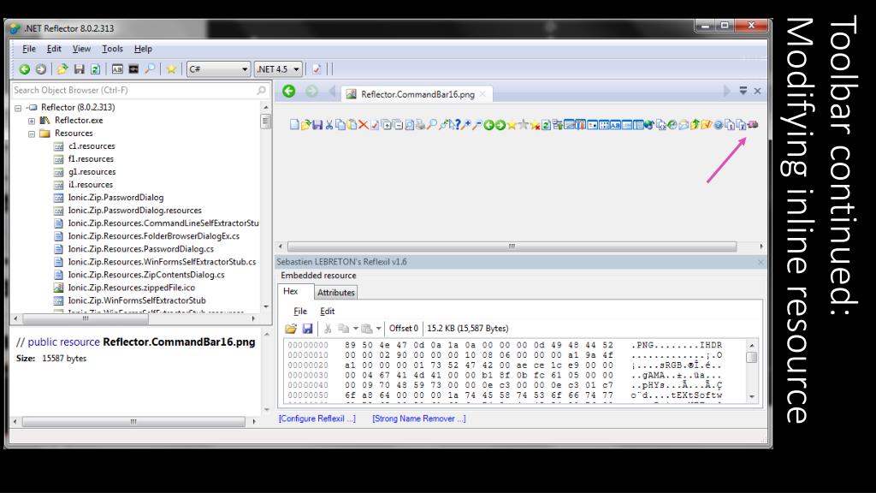The height and width of the screenshot is (493, 876).
Task: Click the green Back arrow in main toolbar
Action: pos(25,69)
